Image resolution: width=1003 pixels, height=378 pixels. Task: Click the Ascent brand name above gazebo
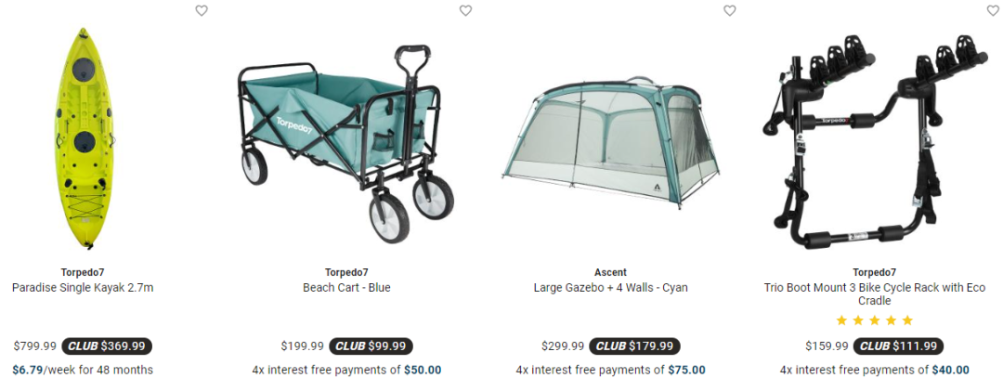[x=611, y=272]
